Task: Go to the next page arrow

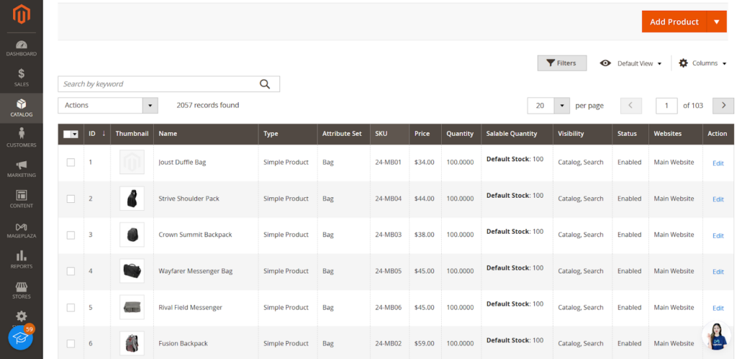Action: click(723, 106)
